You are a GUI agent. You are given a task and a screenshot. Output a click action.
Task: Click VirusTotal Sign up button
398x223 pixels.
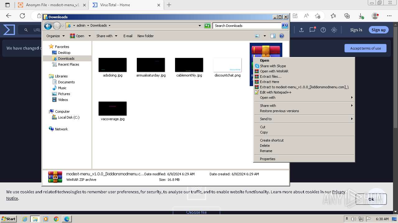[378, 30]
